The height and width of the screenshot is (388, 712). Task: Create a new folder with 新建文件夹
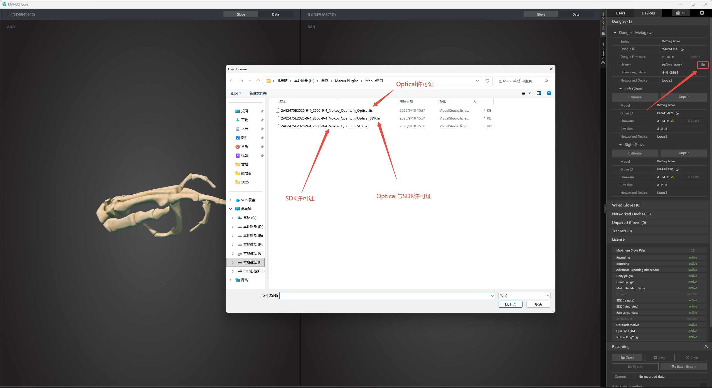pyautogui.click(x=258, y=93)
